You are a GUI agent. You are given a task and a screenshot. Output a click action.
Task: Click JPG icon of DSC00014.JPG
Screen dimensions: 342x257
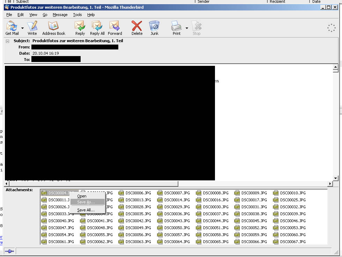(160, 200)
